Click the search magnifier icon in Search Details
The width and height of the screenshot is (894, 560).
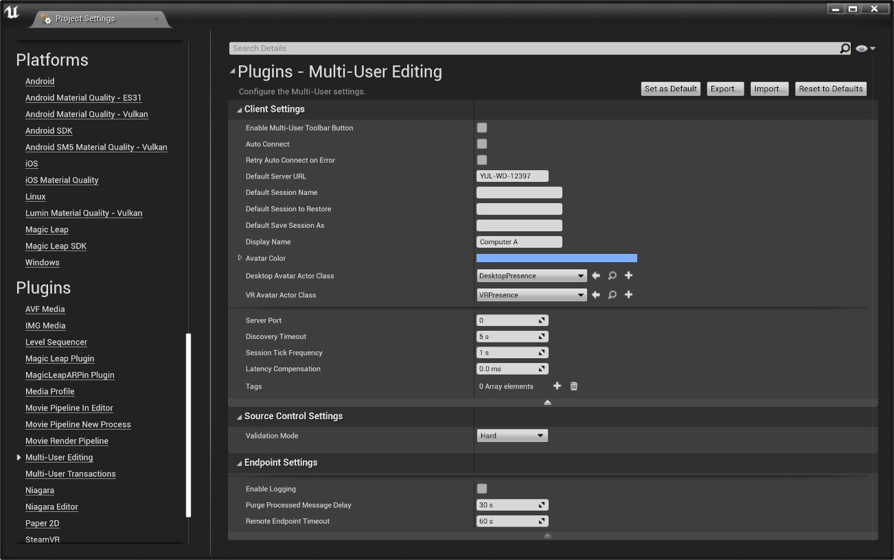[x=845, y=49]
